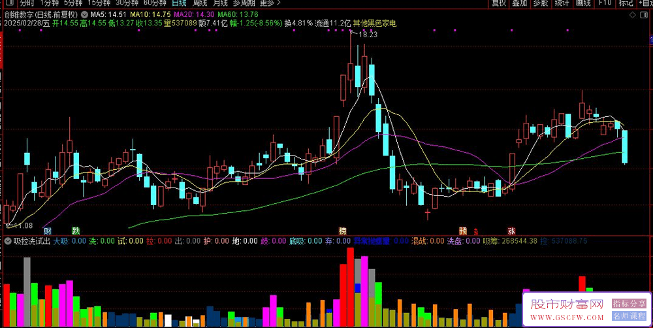Click the 预 event marker
The width and height of the screenshot is (653, 328).
[x=463, y=231]
